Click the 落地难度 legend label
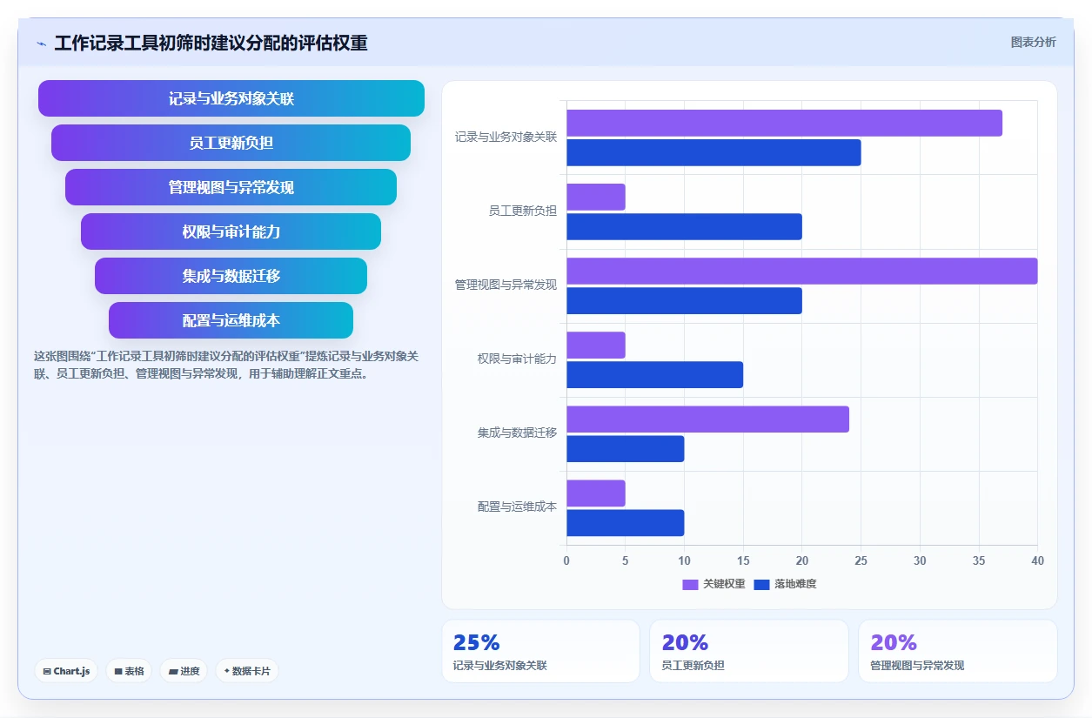 [x=795, y=584]
